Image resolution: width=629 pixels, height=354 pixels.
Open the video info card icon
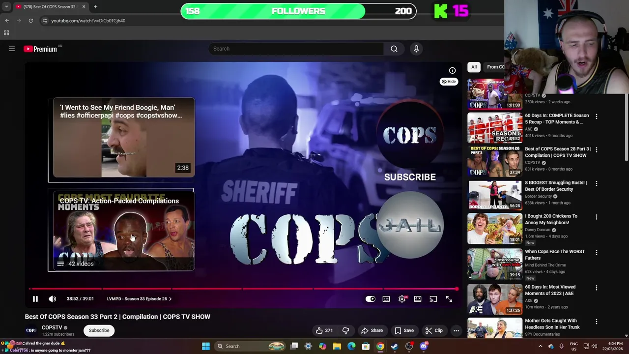[x=452, y=70]
